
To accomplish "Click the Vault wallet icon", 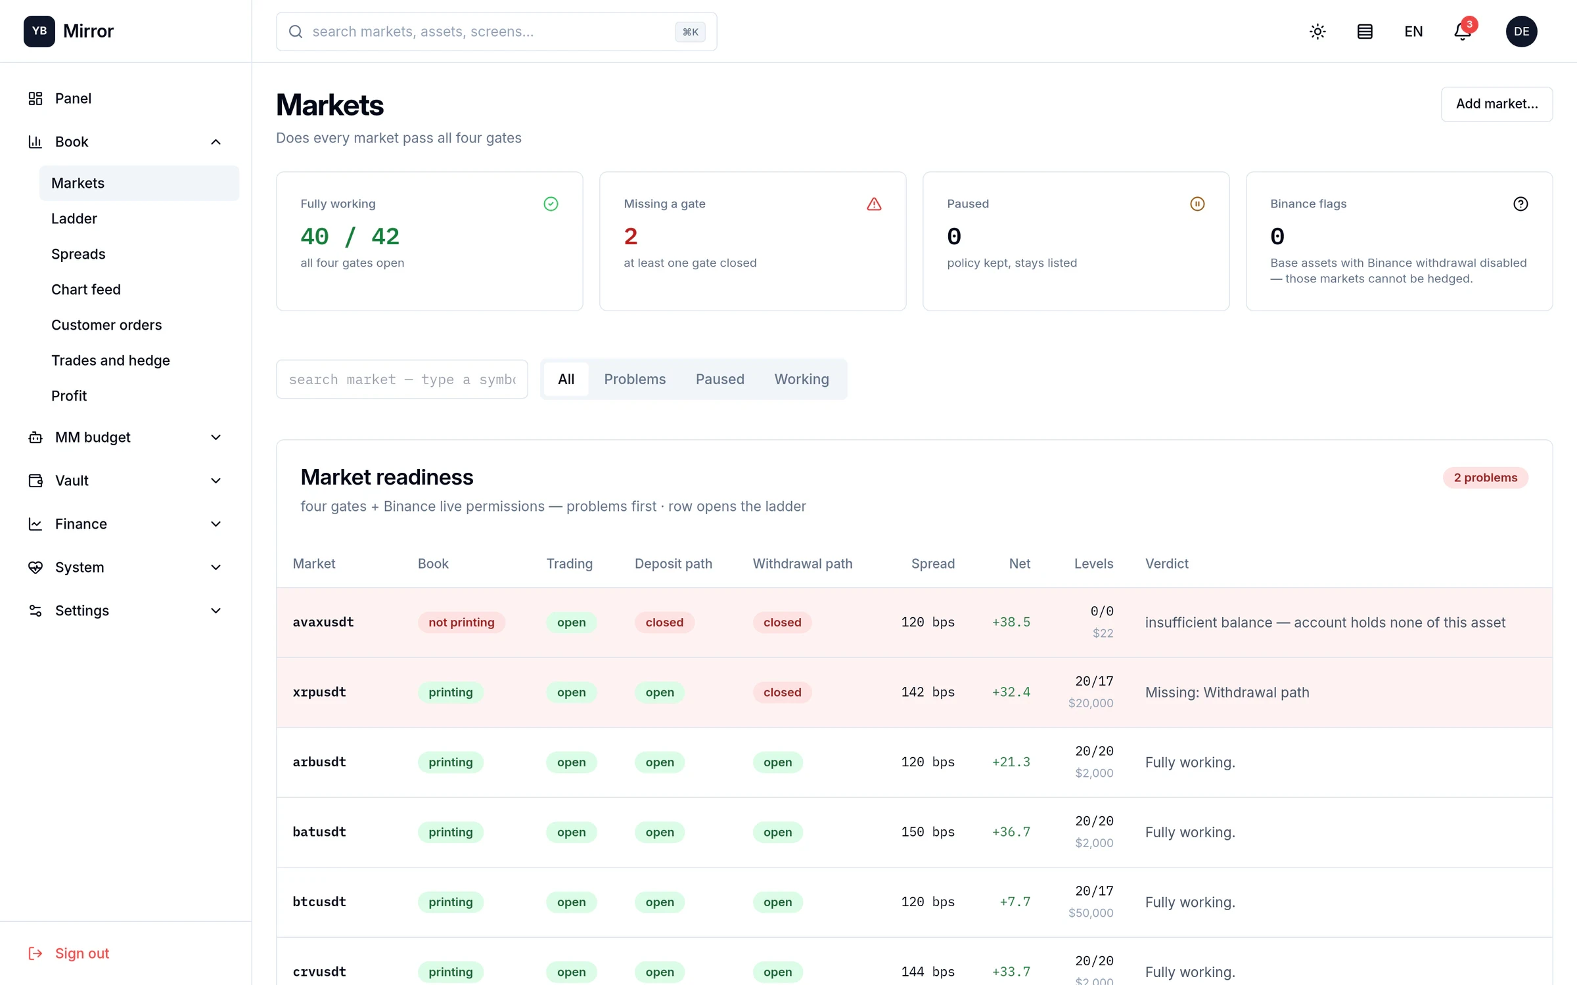I will click(35, 481).
